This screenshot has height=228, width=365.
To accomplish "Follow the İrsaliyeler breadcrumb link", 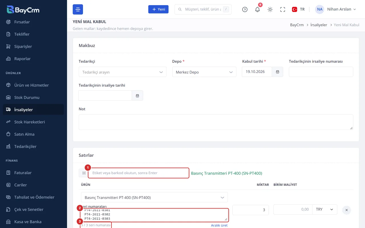I will pos(319,25).
